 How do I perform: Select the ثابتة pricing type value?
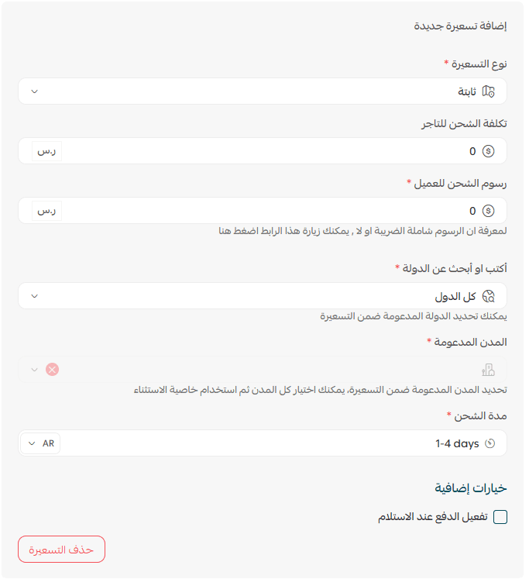click(467, 91)
